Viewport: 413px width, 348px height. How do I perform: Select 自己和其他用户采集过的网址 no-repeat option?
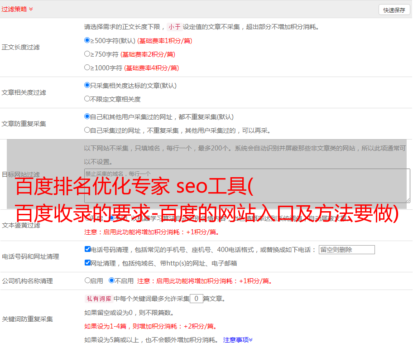pos(87,116)
